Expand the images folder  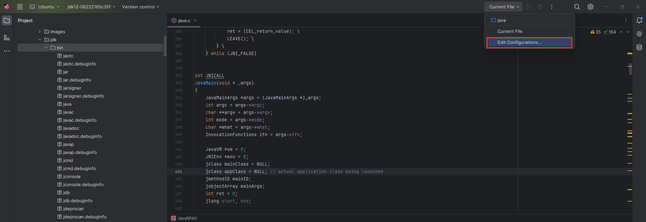click(x=40, y=32)
